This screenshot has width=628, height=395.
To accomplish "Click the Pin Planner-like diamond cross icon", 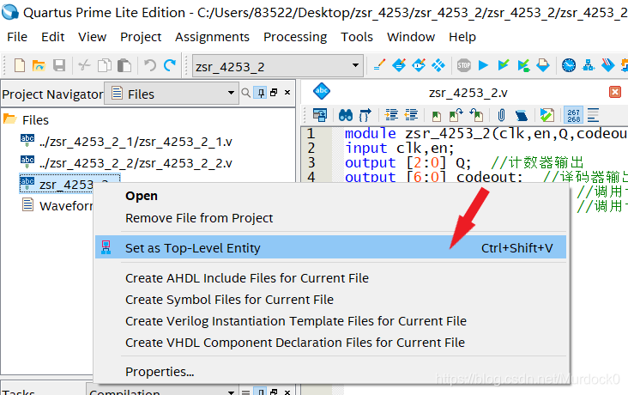I will [438, 65].
